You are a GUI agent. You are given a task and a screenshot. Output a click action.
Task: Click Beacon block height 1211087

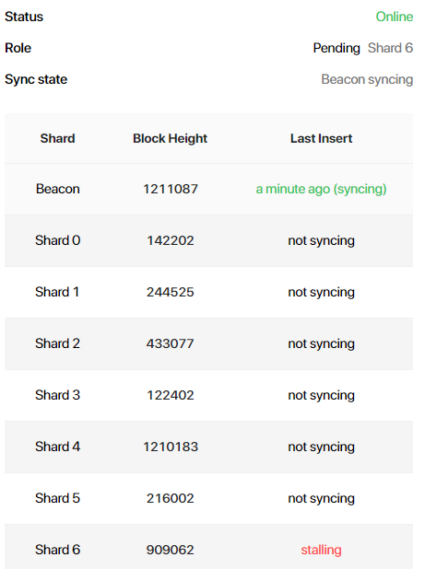pos(171,189)
